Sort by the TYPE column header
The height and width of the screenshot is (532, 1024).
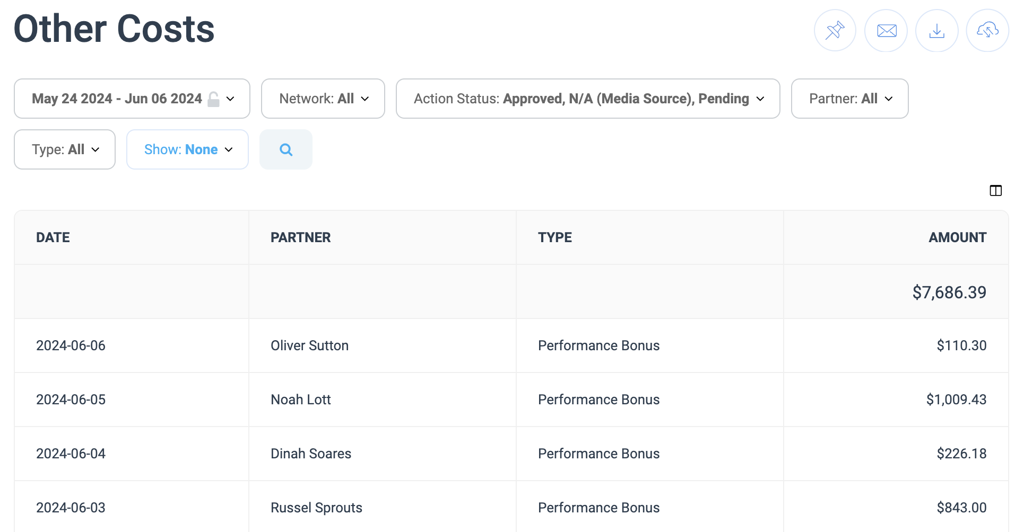click(x=555, y=237)
